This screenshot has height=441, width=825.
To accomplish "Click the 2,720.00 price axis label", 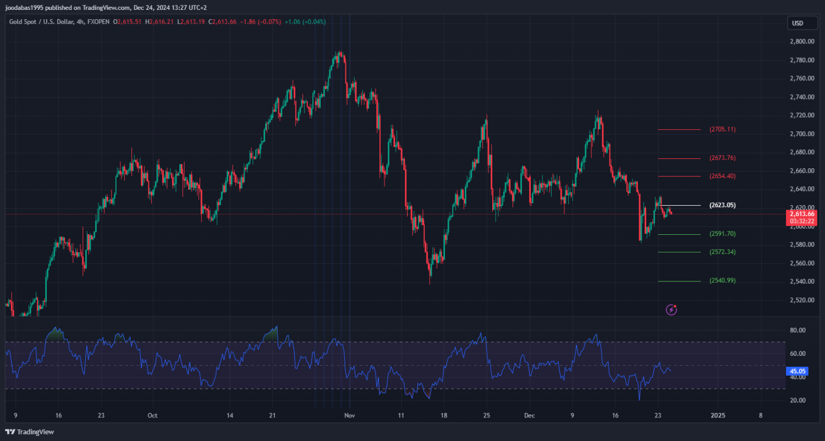I will click(x=802, y=115).
